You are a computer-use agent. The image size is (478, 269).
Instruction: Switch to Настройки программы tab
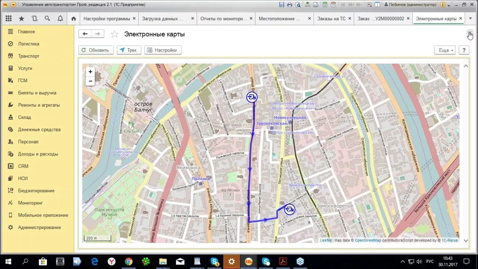(107, 19)
